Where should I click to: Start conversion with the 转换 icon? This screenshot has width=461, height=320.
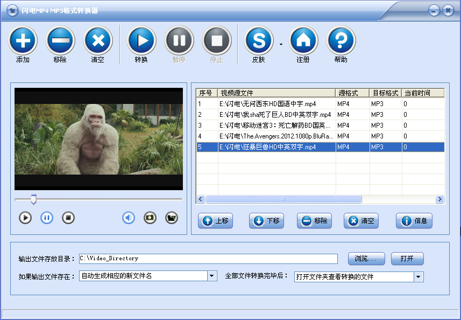(141, 40)
